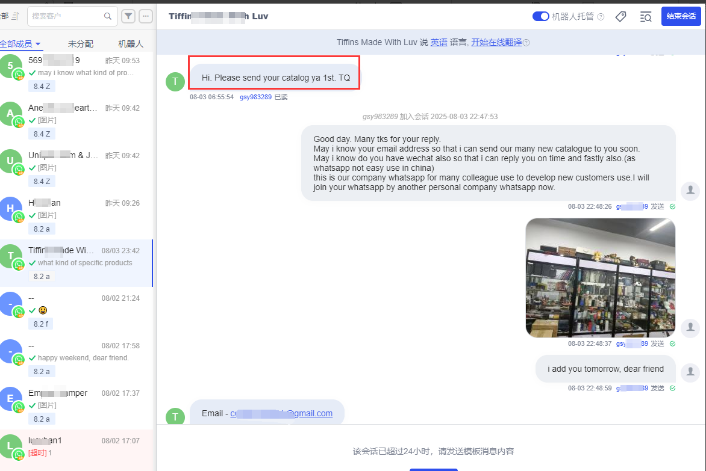Image resolution: width=706 pixels, height=471 pixels.
Task: Click agent avatar beside long reply message
Action: pos(690,191)
